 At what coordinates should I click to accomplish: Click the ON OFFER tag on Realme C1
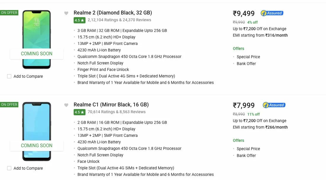pyautogui.click(x=9, y=105)
